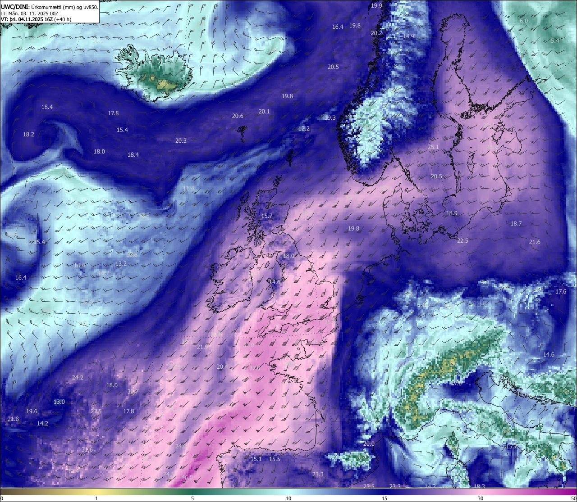This screenshot has height=502, width=577.
Task: Click the 20.3 value south of Iceland
Action: click(x=181, y=140)
